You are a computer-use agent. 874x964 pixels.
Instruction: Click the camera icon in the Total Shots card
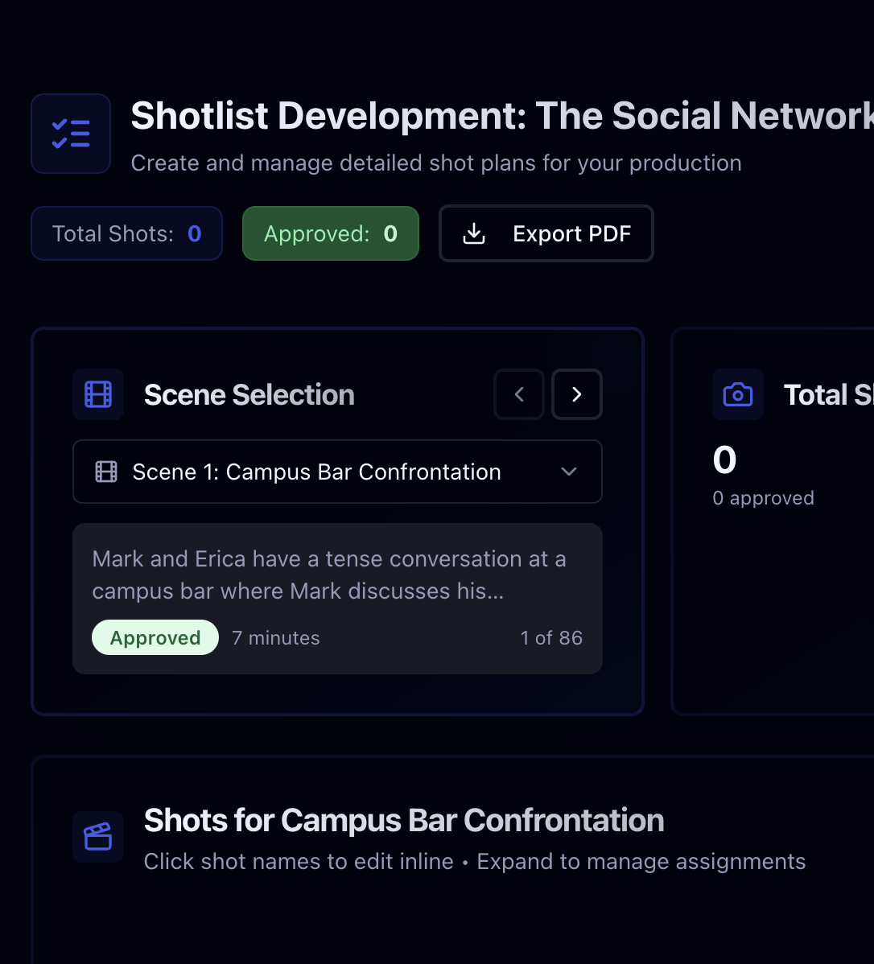click(738, 394)
